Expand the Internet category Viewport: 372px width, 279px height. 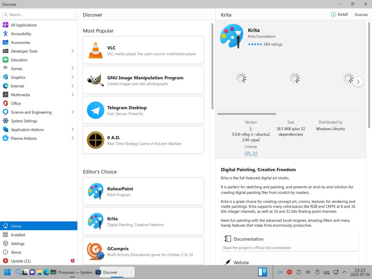point(73,86)
